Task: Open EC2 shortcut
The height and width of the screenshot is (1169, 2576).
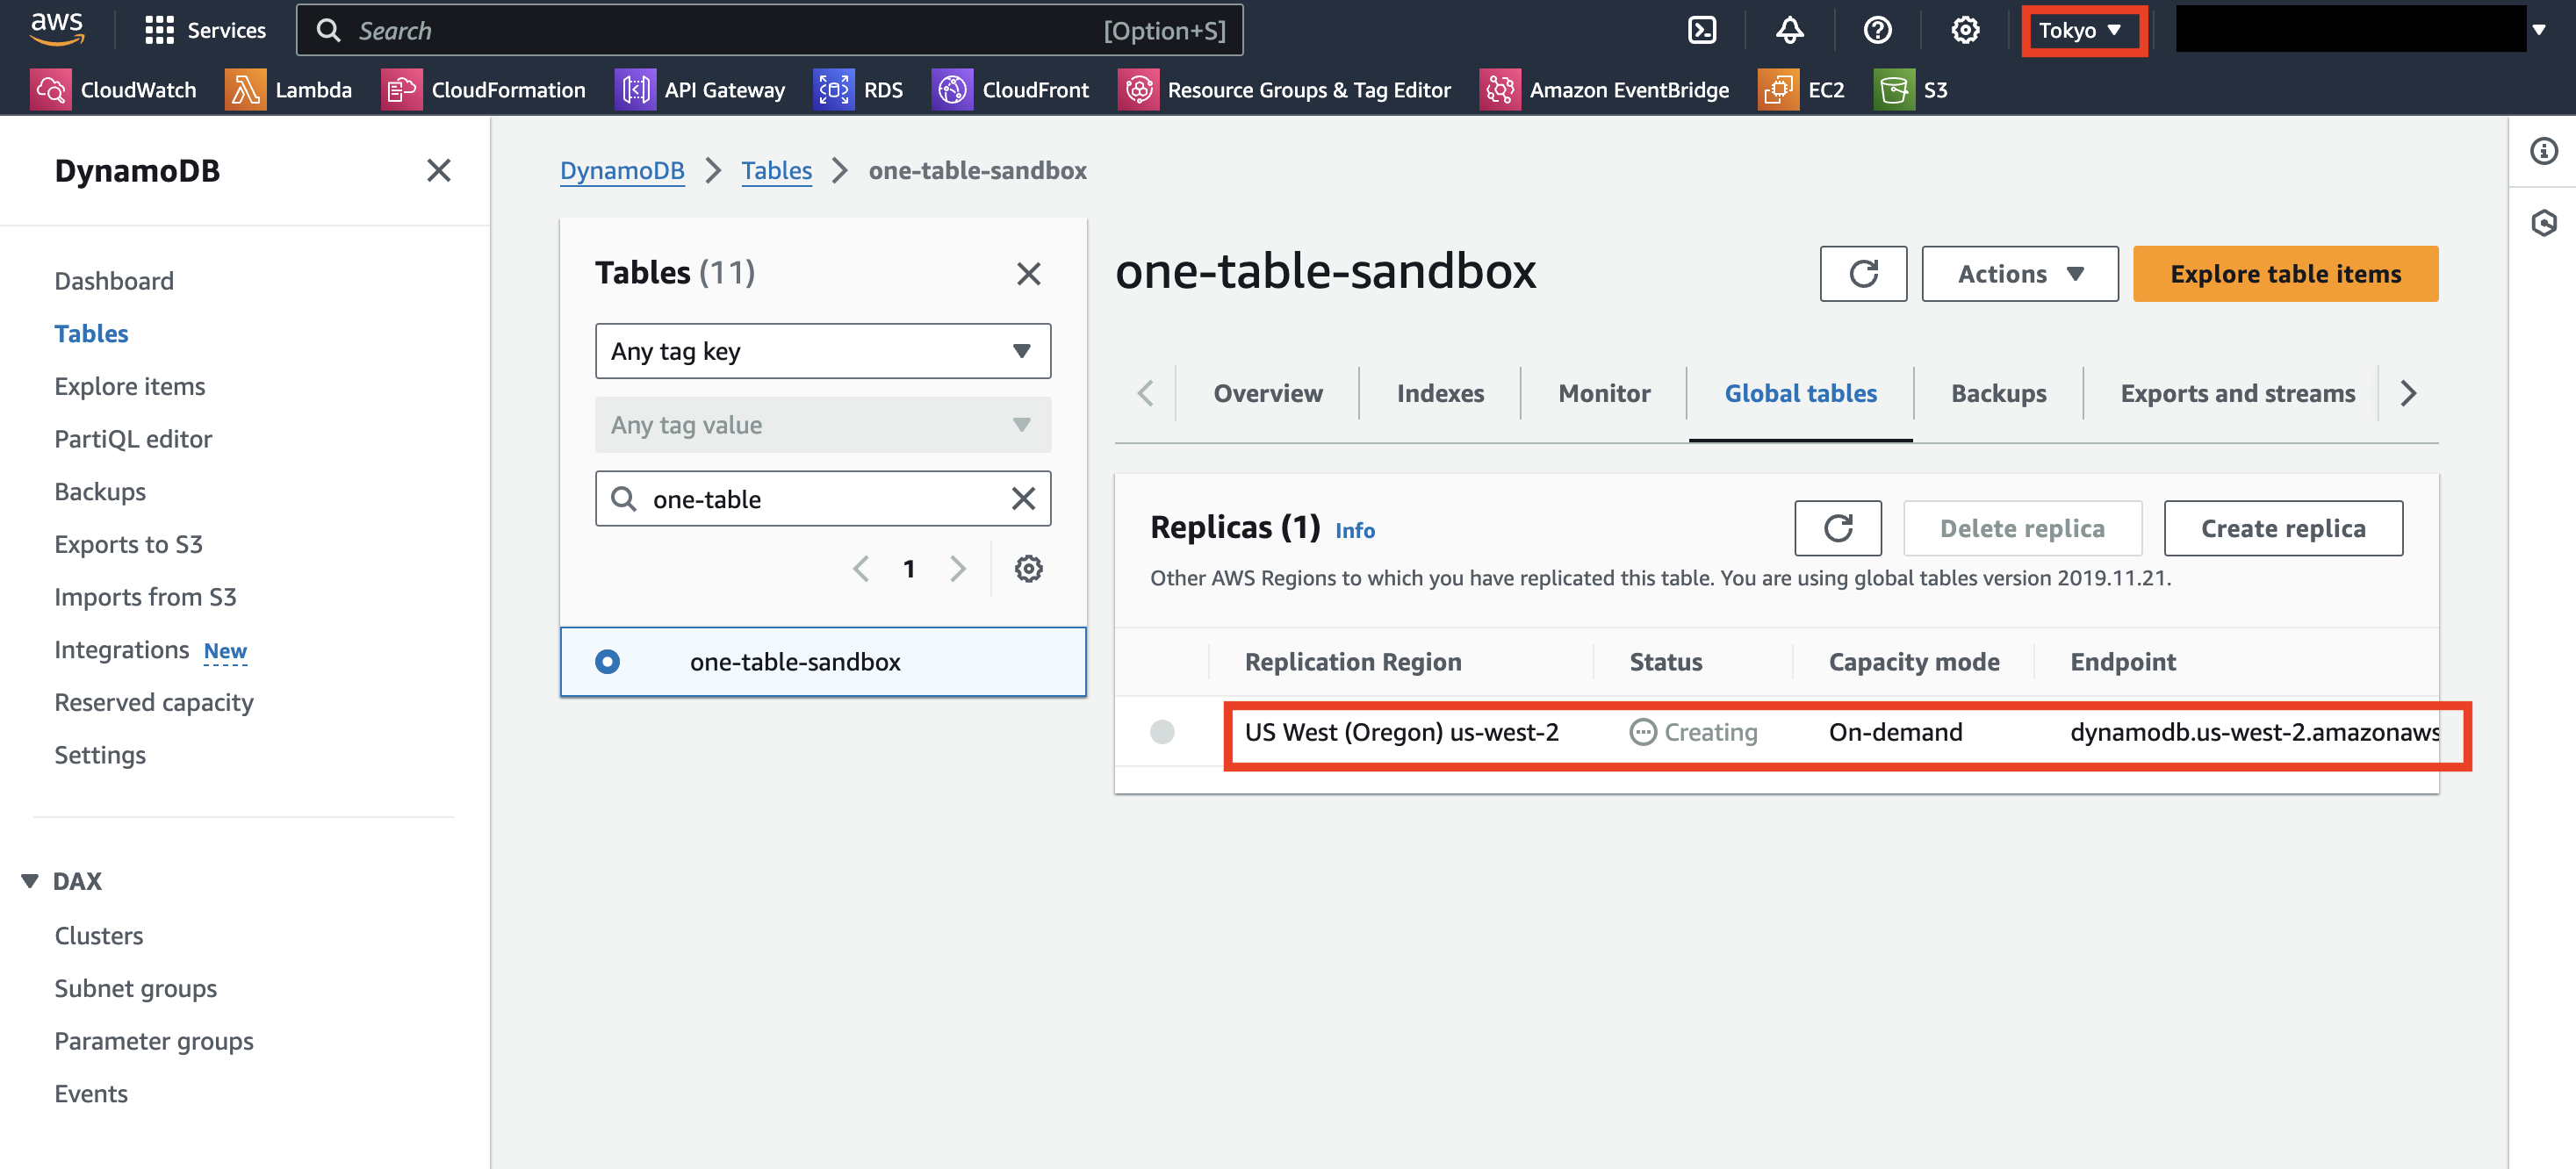Action: (1801, 90)
